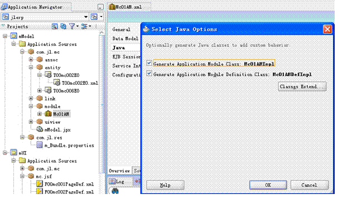Open the Java section
Screen dimensions: 357x223
pyautogui.click(x=119, y=47)
